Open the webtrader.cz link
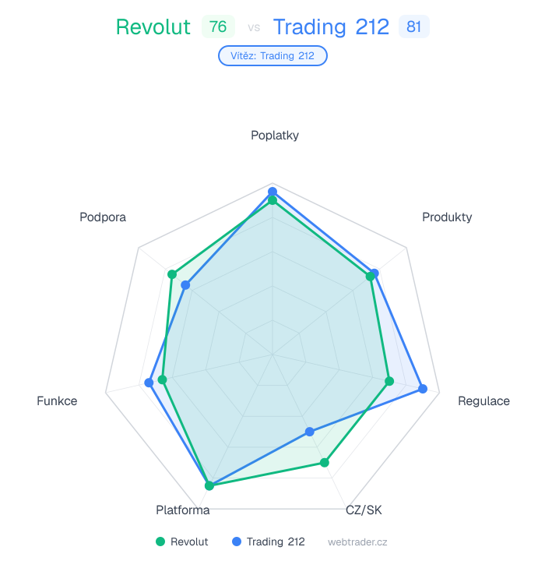The image size is (545, 561). click(357, 542)
